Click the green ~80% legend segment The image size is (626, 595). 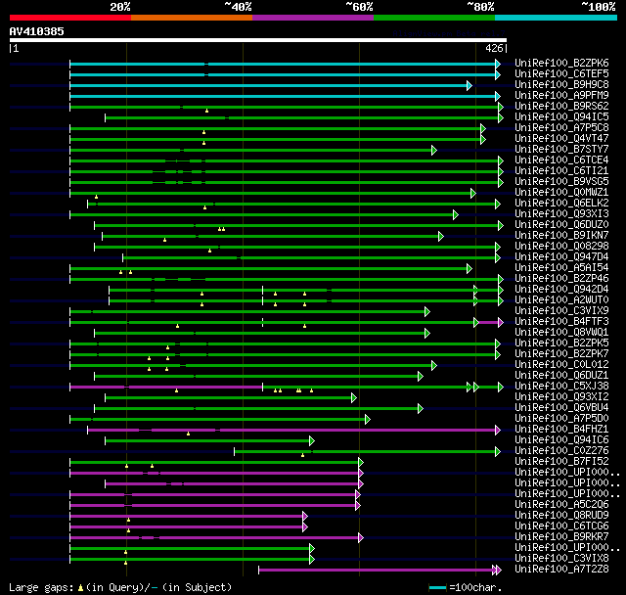[434, 18]
